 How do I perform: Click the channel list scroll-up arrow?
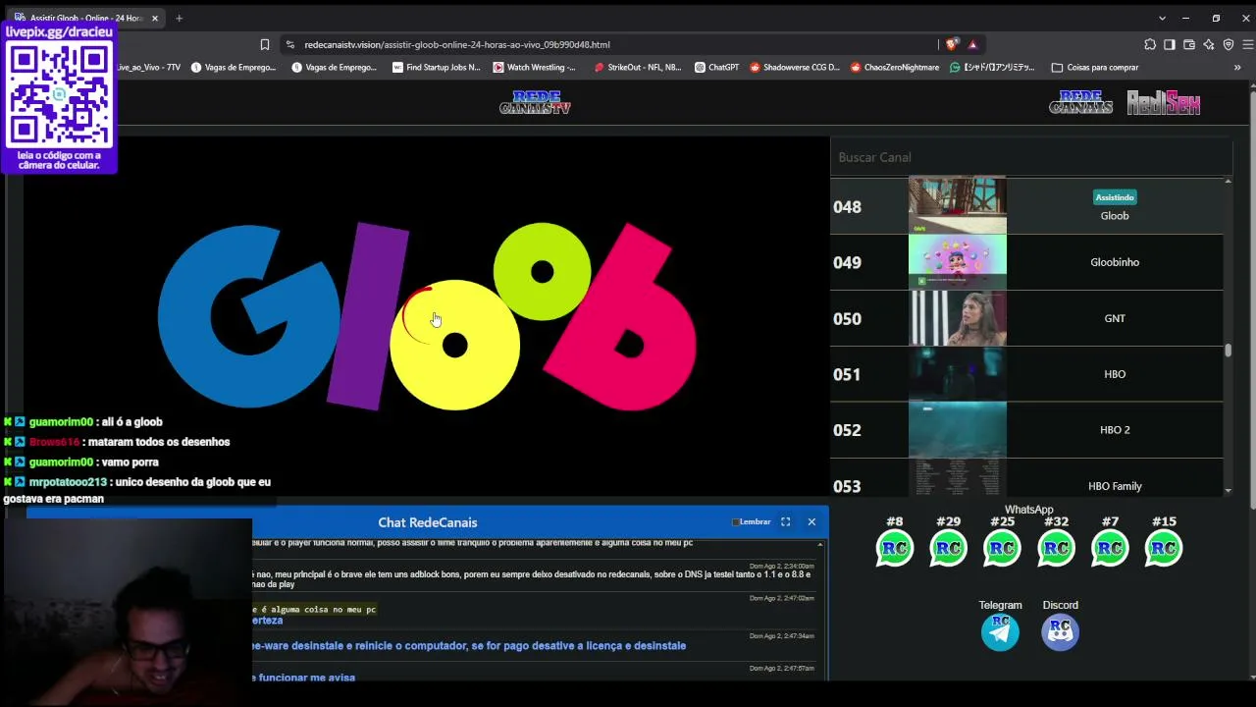[x=1228, y=182]
